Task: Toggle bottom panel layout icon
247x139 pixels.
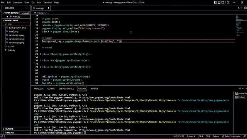Action: point(219,3)
